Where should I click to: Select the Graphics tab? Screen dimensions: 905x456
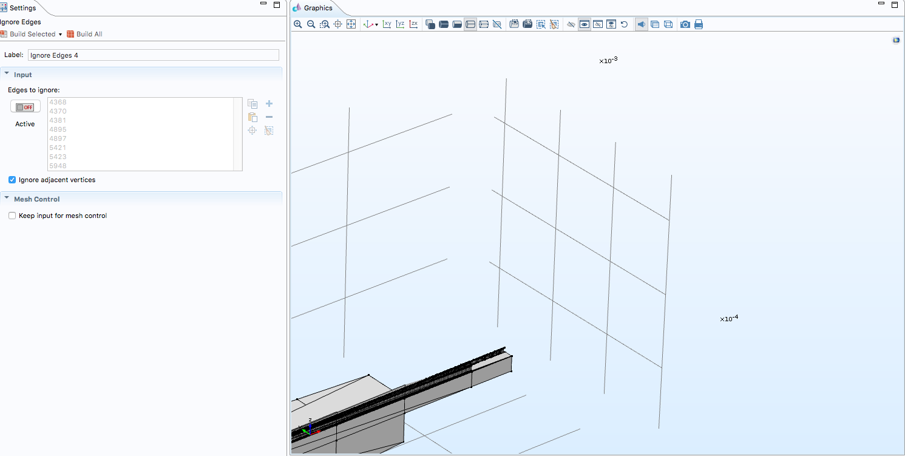(x=317, y=8)
